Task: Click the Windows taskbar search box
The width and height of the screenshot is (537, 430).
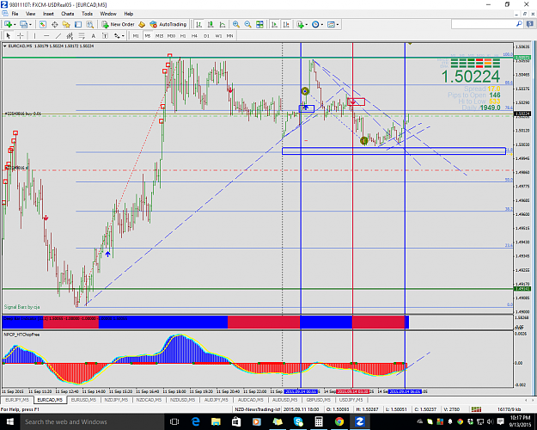Action: [92, 421]
